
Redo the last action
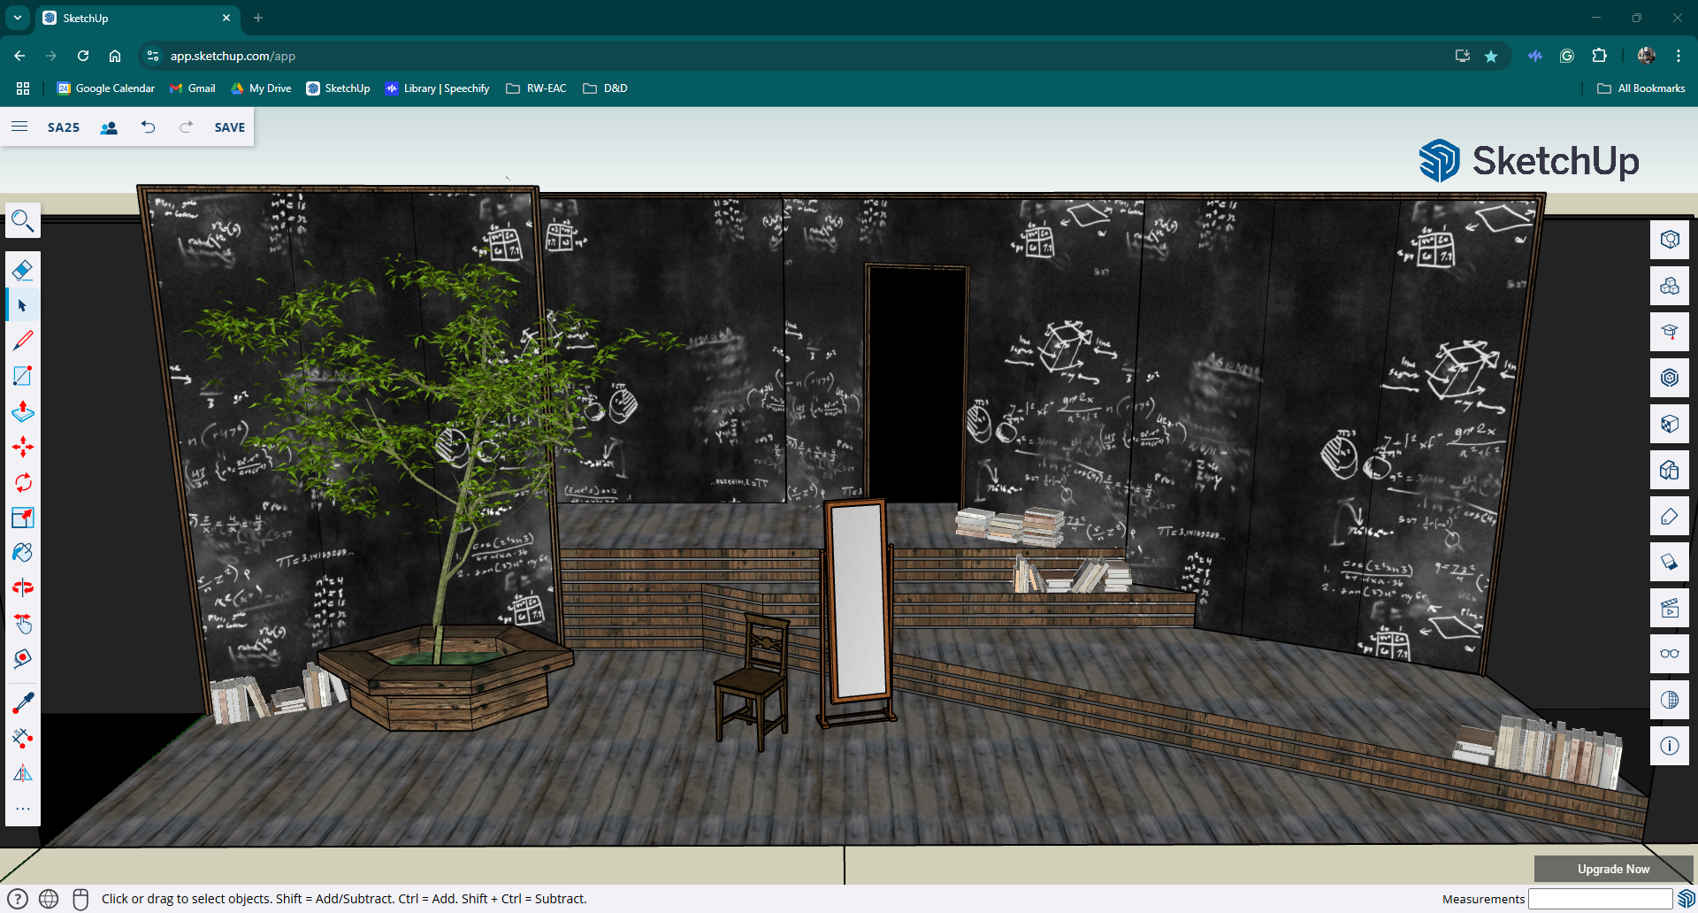pos(186,127)
